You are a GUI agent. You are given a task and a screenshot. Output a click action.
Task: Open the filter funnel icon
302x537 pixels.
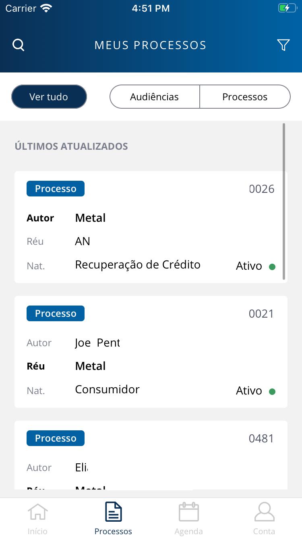point(283,45)
